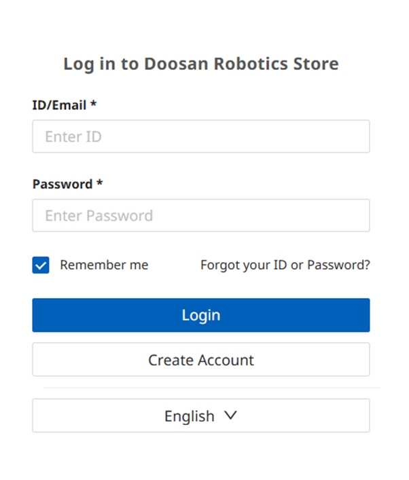The image size is (409, 480).
Task: Click the Enter ID input field
Action: click(200, 136)
